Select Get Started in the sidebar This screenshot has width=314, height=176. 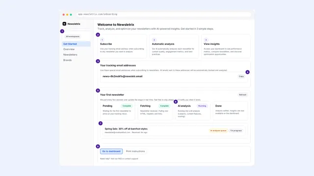click(76, 44)
